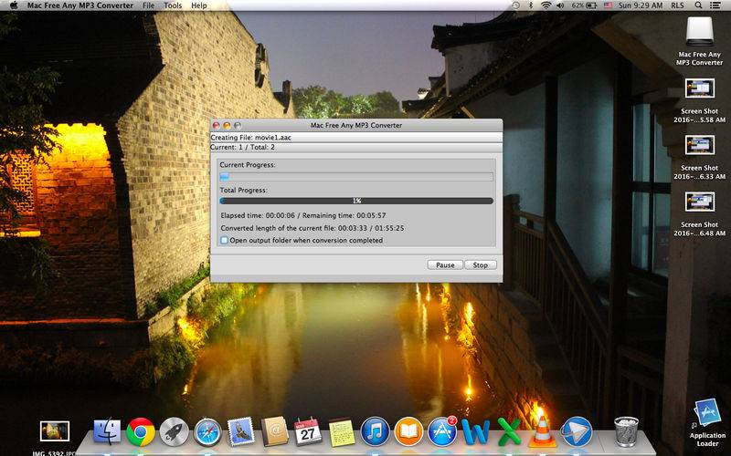Close the converter window with red button
This screenshot has height=456, width=731.
(216, 125)
